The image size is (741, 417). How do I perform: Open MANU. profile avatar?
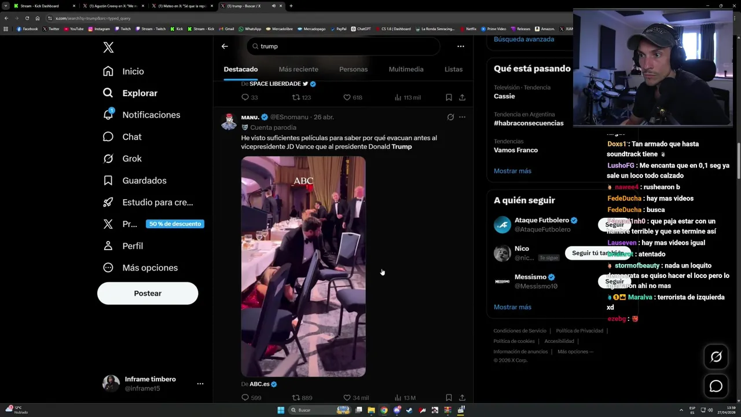click(x=230, y=121)
